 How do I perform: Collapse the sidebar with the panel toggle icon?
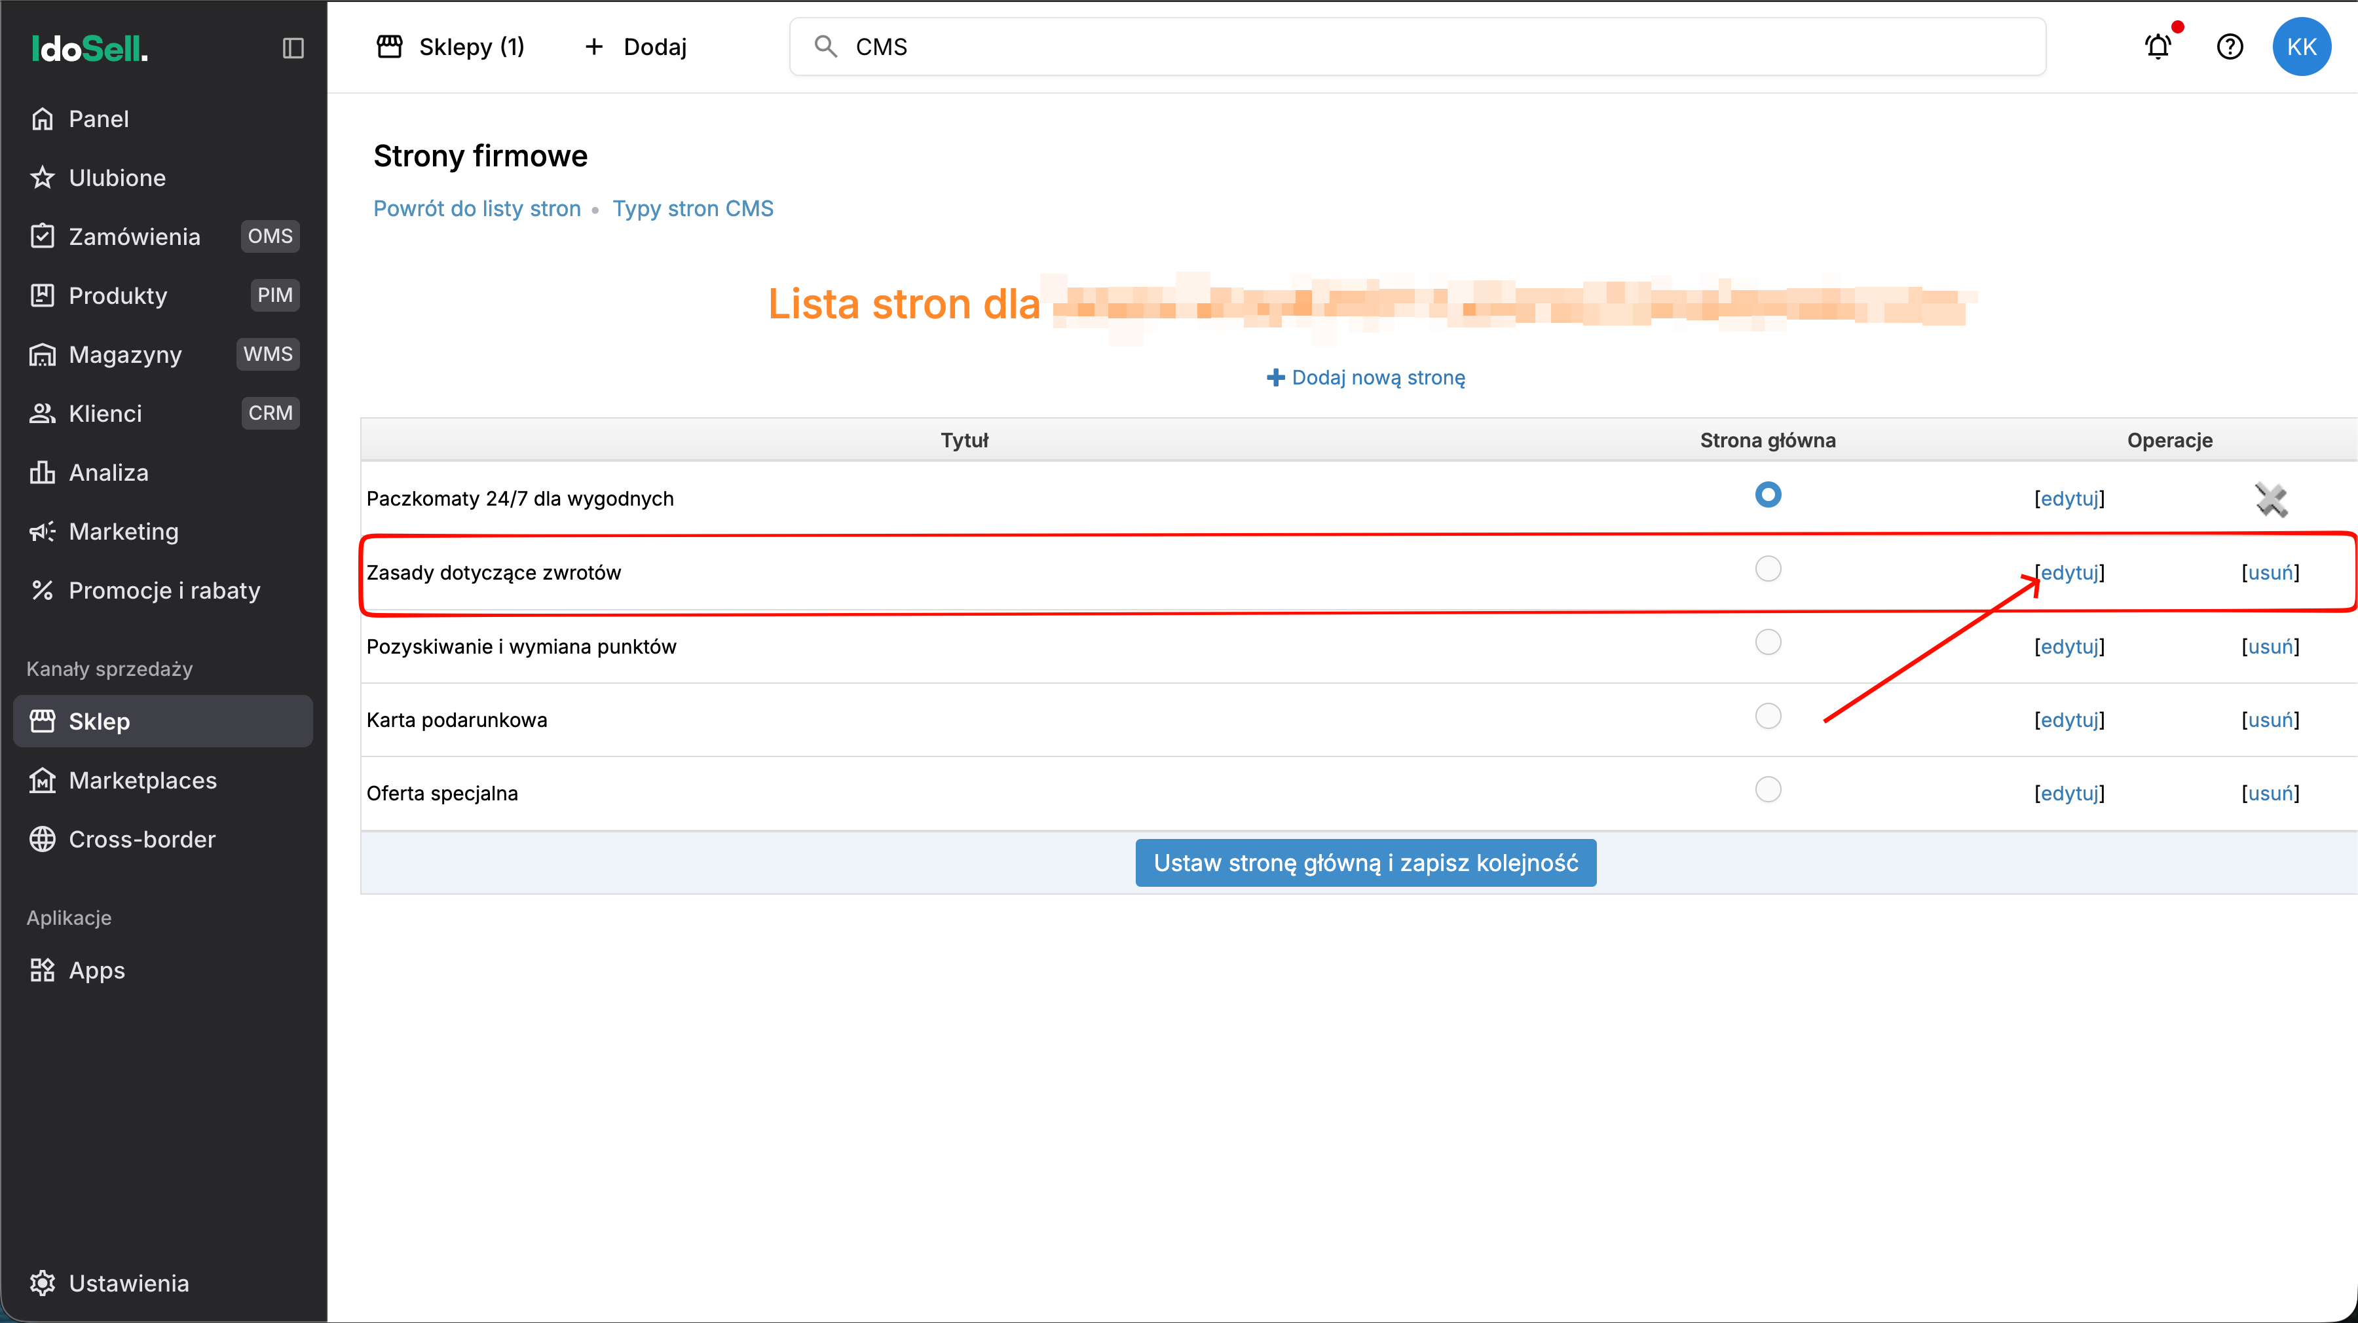tap(293, 48)
